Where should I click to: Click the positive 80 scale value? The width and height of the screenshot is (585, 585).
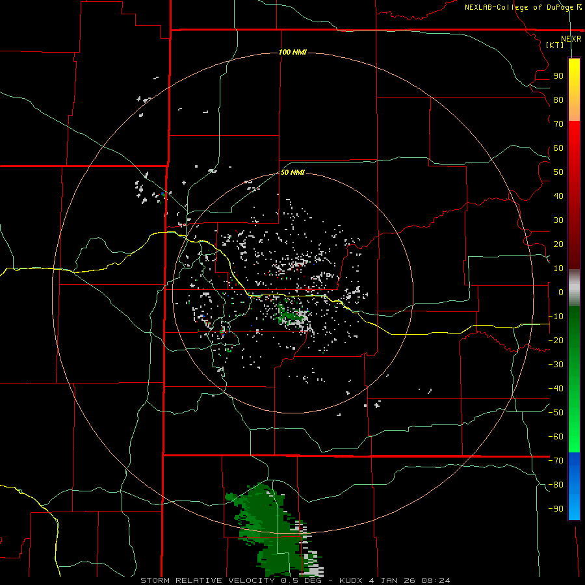[558, 100]
